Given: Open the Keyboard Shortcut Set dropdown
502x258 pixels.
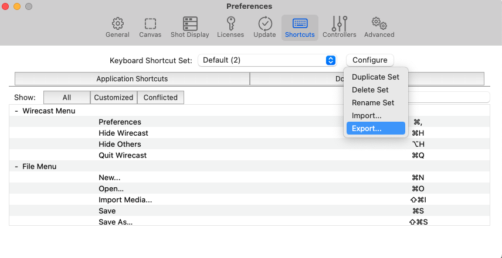Looking at the screenshot, I should click(267, 60).
